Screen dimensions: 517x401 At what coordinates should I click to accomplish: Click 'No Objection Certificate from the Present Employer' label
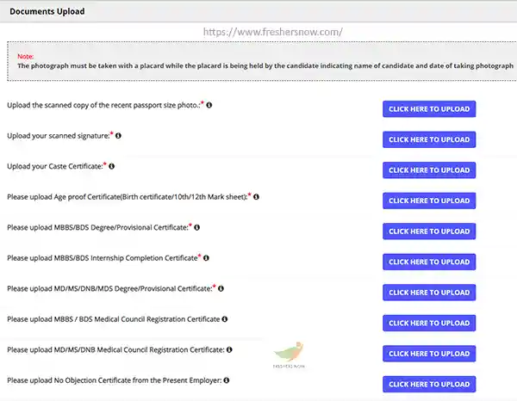(115, 380)
